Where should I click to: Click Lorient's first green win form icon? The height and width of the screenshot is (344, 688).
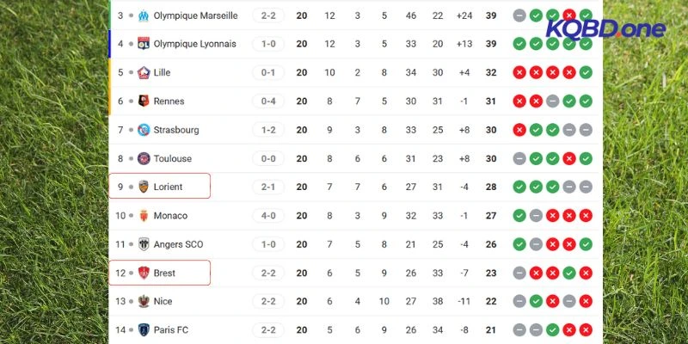(519, 187)
